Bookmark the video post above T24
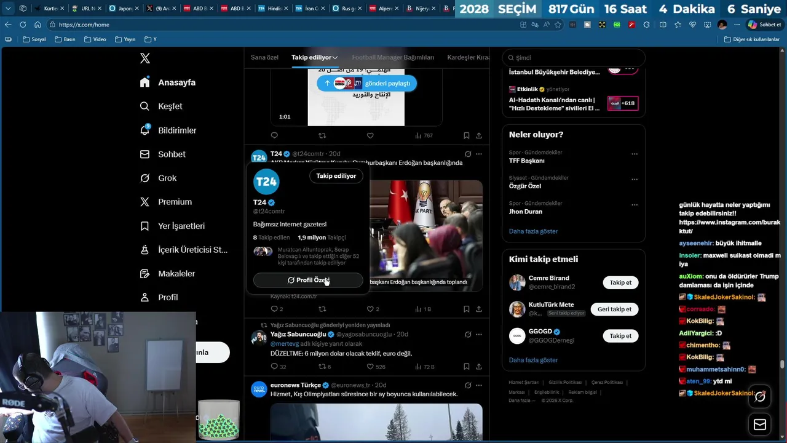The image size is (787, 443). pyautogui.click(x=466, y=135)
